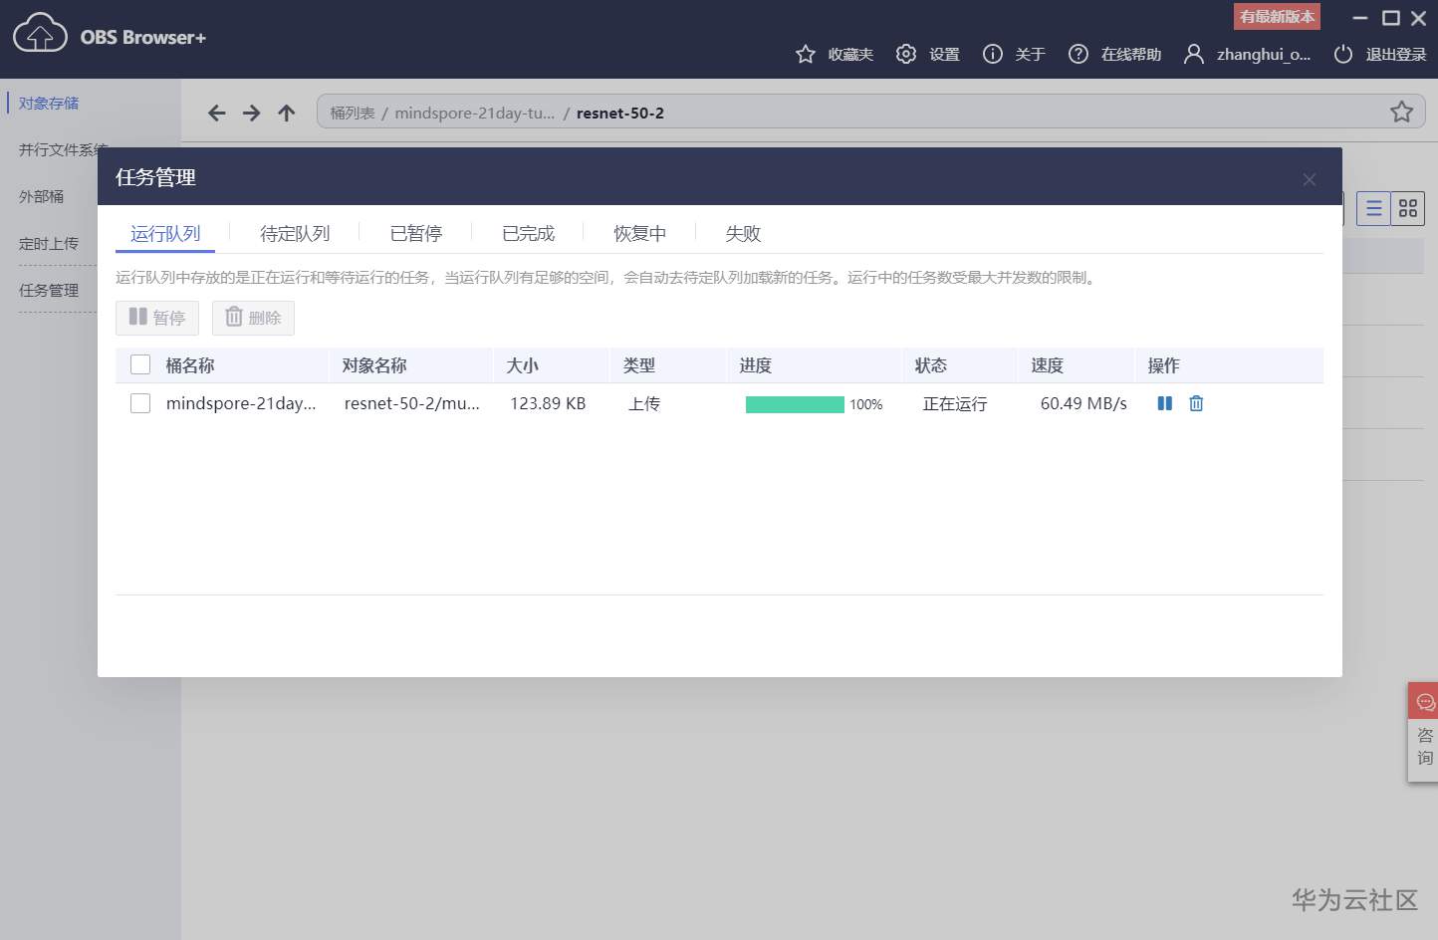Click the 类型 column header
1438x940 pixels.
639,365
